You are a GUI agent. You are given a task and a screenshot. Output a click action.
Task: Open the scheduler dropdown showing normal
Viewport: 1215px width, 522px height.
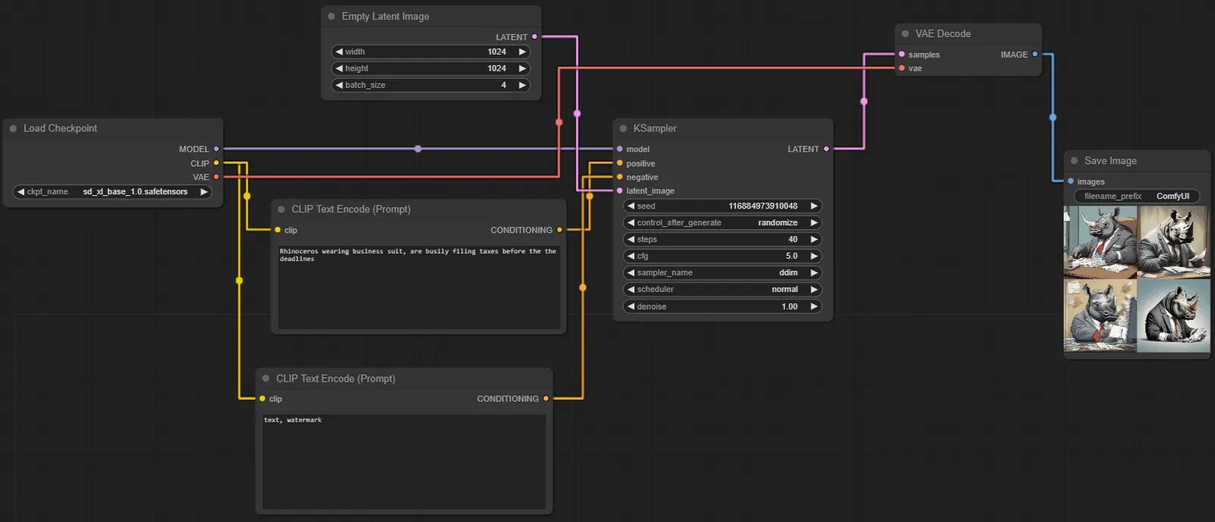[x=722, y=289]
